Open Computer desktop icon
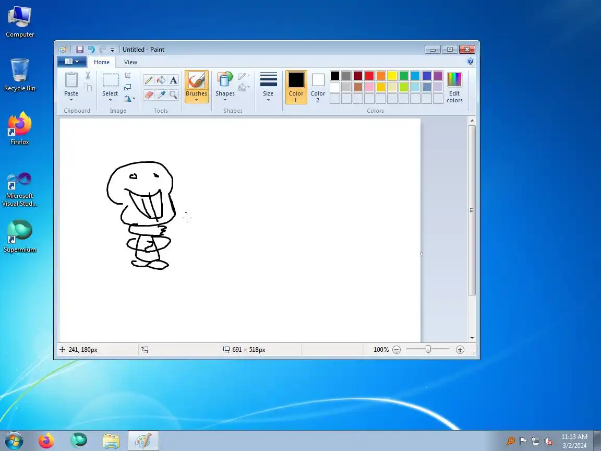Viewport: 601px width, 451px height. coord(19,21)
